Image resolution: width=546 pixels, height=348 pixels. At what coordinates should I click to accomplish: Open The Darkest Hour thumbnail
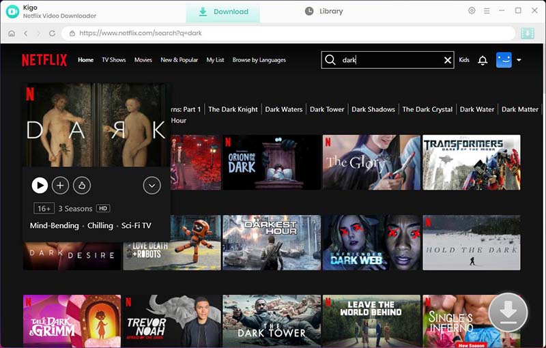coord(272,242)
